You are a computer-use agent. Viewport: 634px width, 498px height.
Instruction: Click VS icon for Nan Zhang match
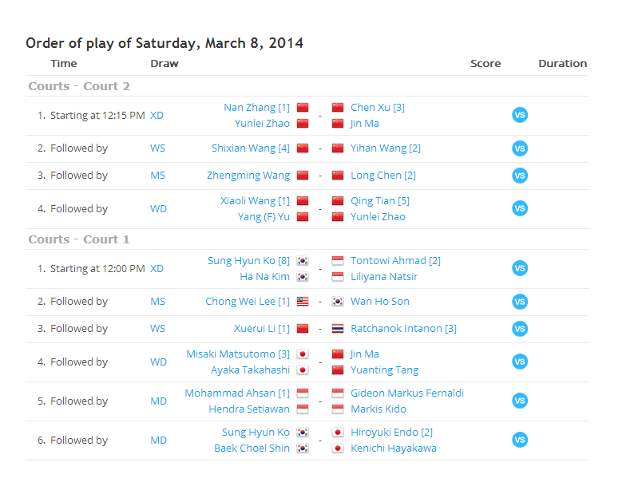(x=520, y=116)
